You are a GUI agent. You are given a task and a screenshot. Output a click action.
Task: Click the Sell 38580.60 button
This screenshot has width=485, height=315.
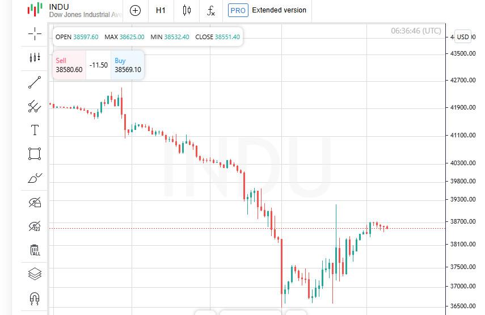69,65
